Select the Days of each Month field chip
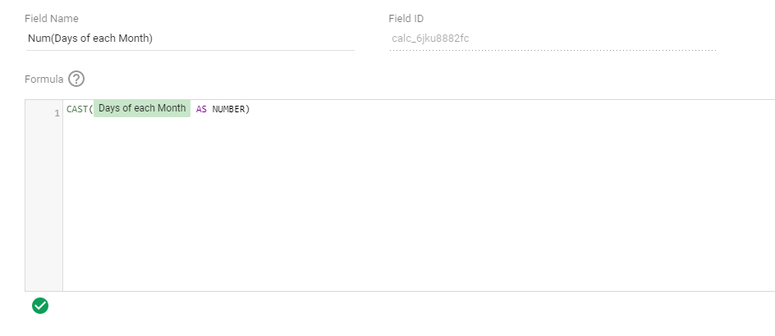This screenshot has height=336, width=775. 142,109
